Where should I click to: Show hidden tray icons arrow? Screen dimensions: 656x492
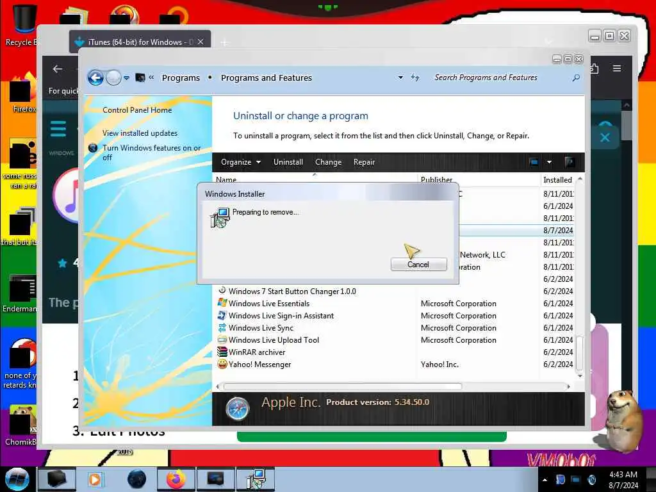click(545, 480)
